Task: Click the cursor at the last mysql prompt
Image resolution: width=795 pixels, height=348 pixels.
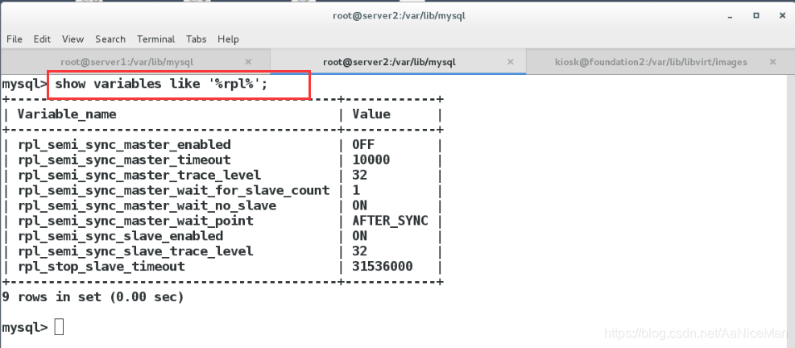Action: click(59, 328)
